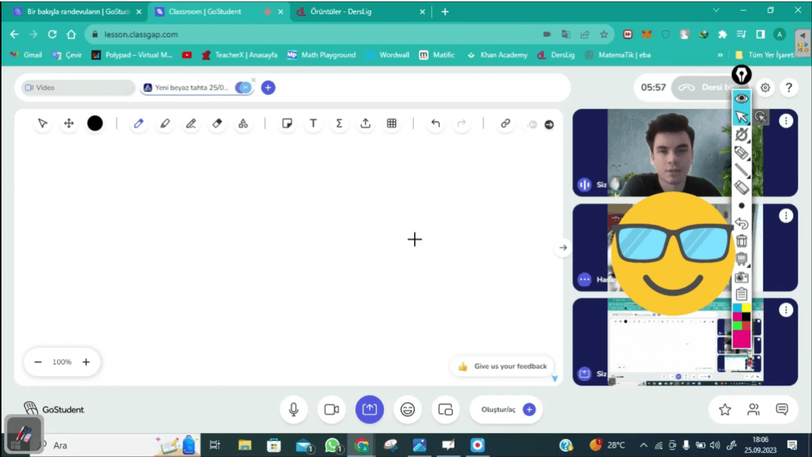Open options menu on the webcam video tile
Image resolution: width=812 pixels, height=457 pixels.
(786, 121)
